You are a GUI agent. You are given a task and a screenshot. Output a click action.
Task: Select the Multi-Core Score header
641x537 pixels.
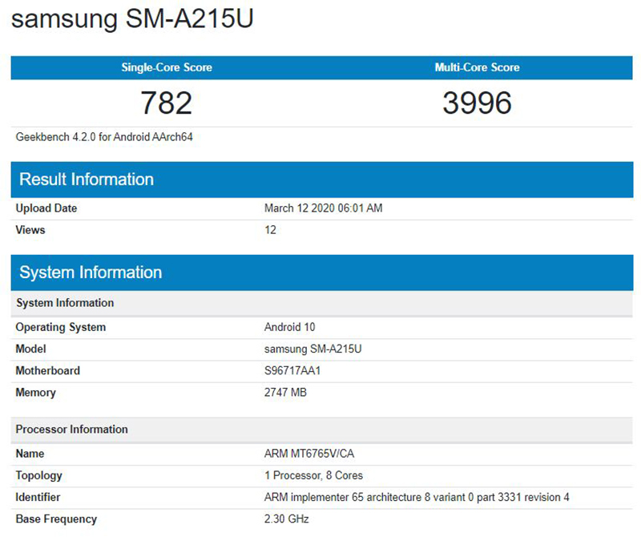coord(477,67)
